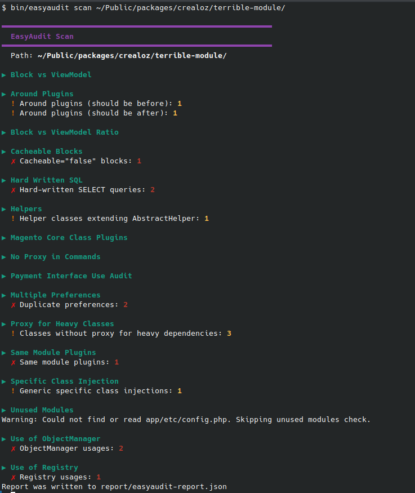Click the 'Use of ObjectManager' heading
Viewport: 415px width, 493px height.
(x=56, y=439)
